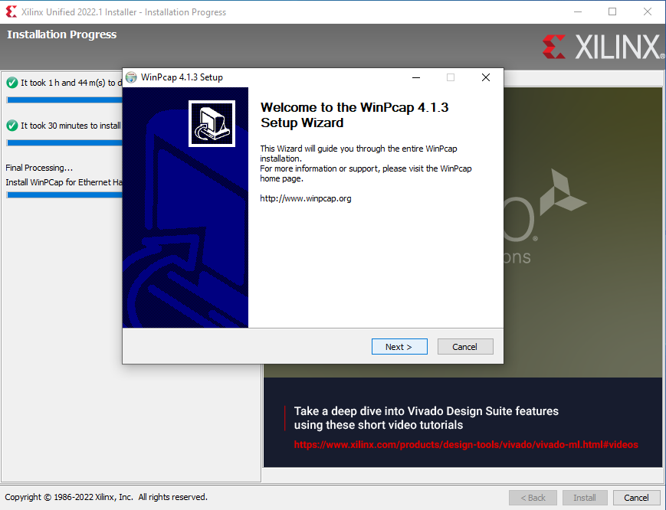
Task: Click the WinPcap installer computer logo image
Action: 212,123
